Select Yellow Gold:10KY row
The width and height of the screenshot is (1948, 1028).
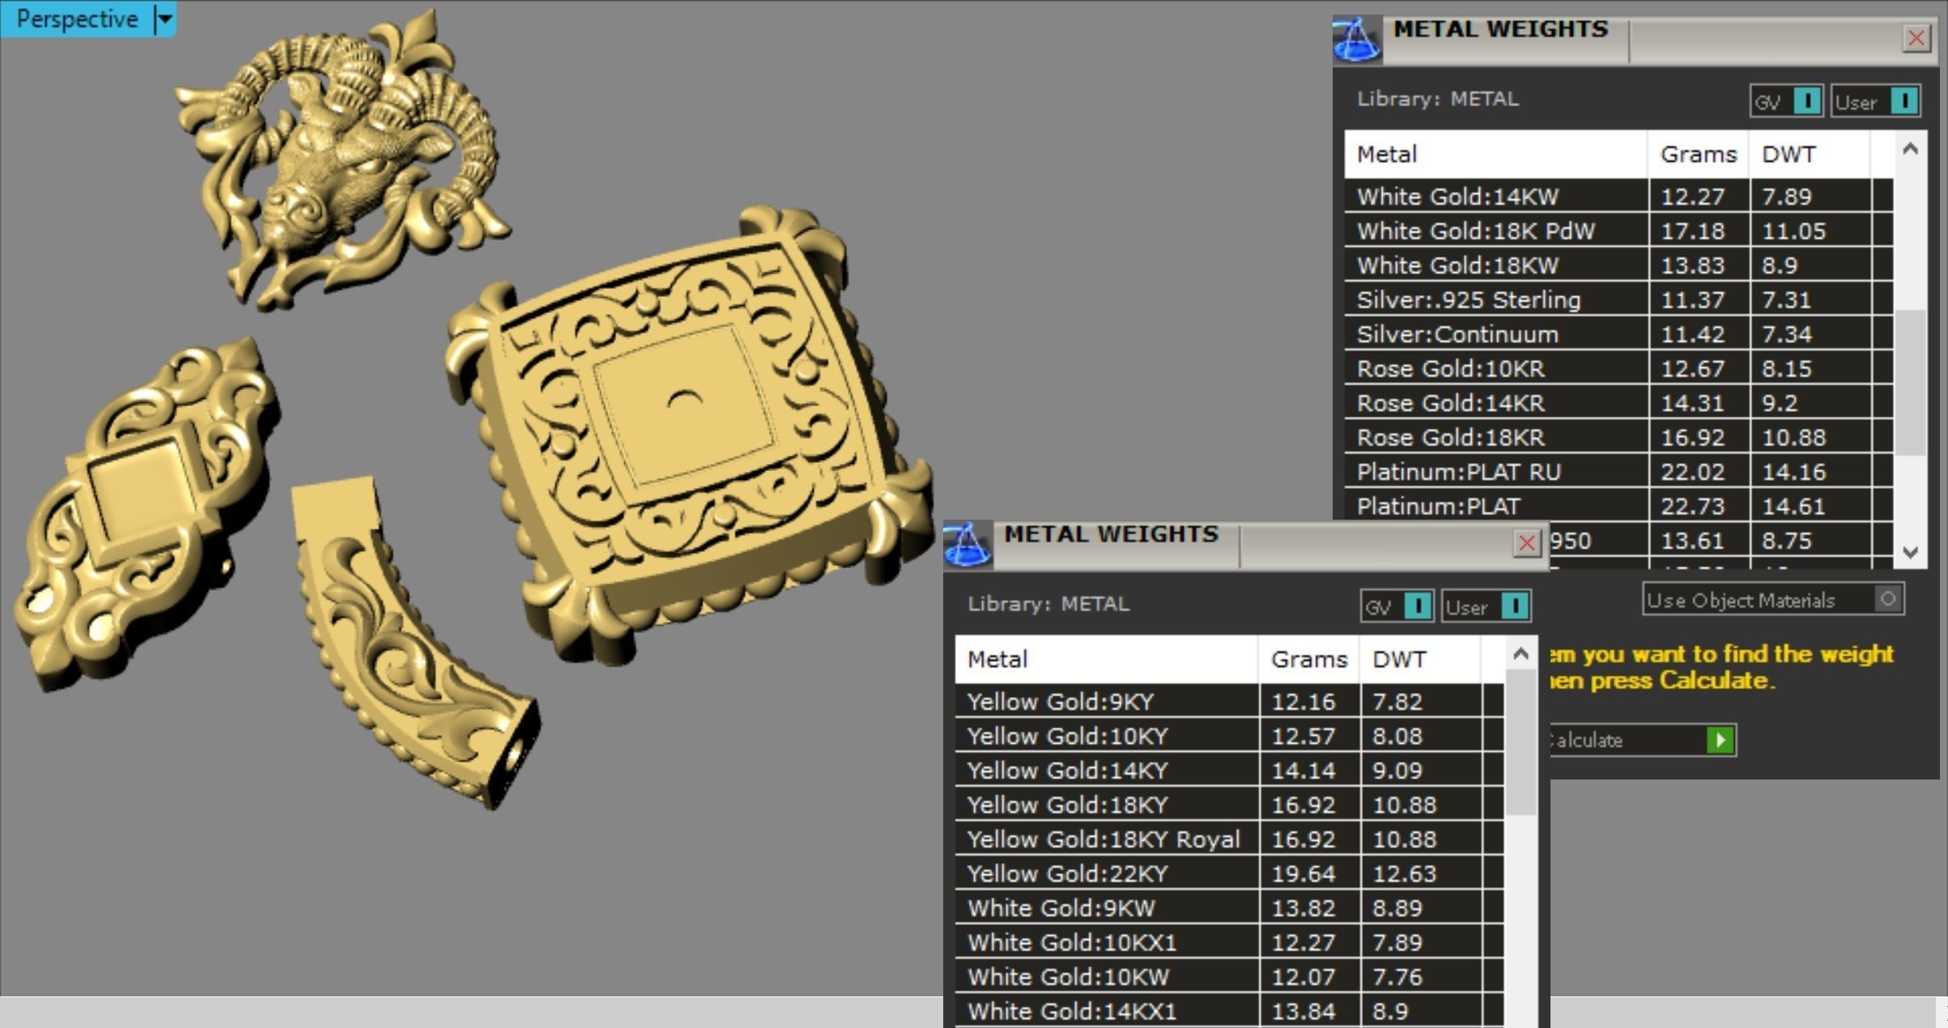pos(1229,736)
